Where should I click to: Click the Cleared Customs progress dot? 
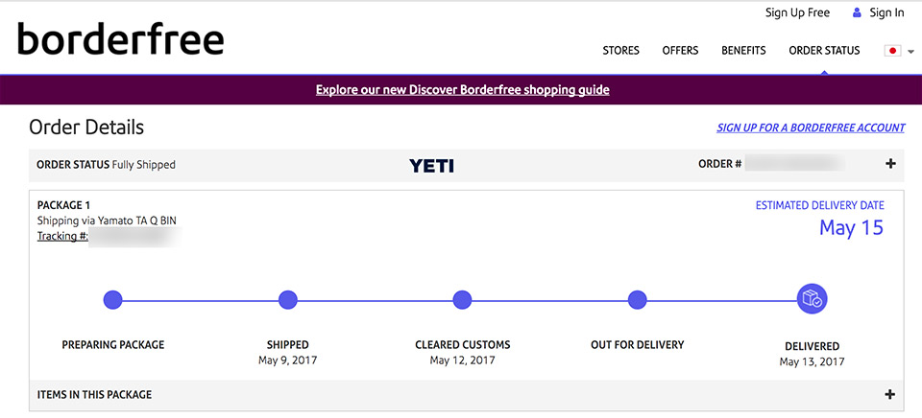tap(462, 300)
